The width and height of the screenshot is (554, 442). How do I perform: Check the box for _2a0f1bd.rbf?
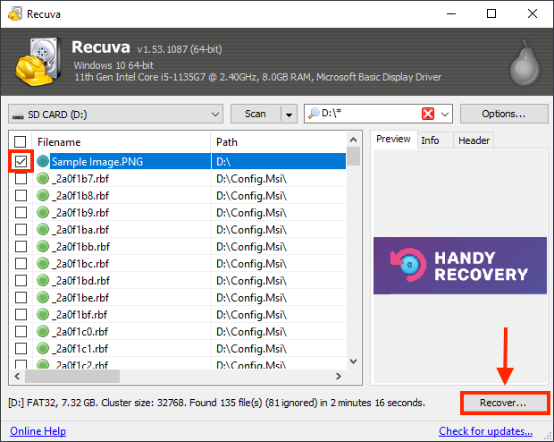(21, 280)
